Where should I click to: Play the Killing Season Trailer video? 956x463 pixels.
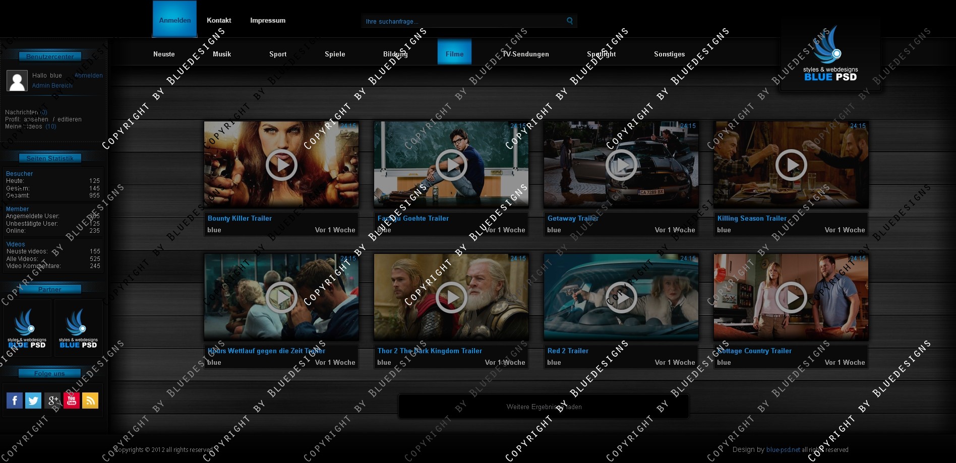click(791, 165)
